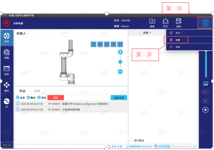Enable the 显示路点 checkbox
Viewport: 214px width, 150px height.
pos(132,140)
